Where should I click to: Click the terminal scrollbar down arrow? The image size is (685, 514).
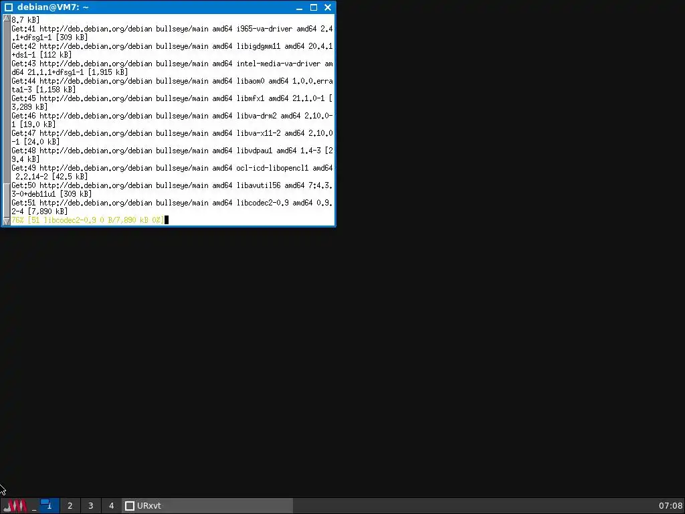[x=7, y=222]
